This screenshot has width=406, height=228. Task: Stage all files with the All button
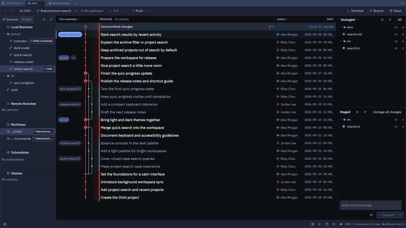399,20
